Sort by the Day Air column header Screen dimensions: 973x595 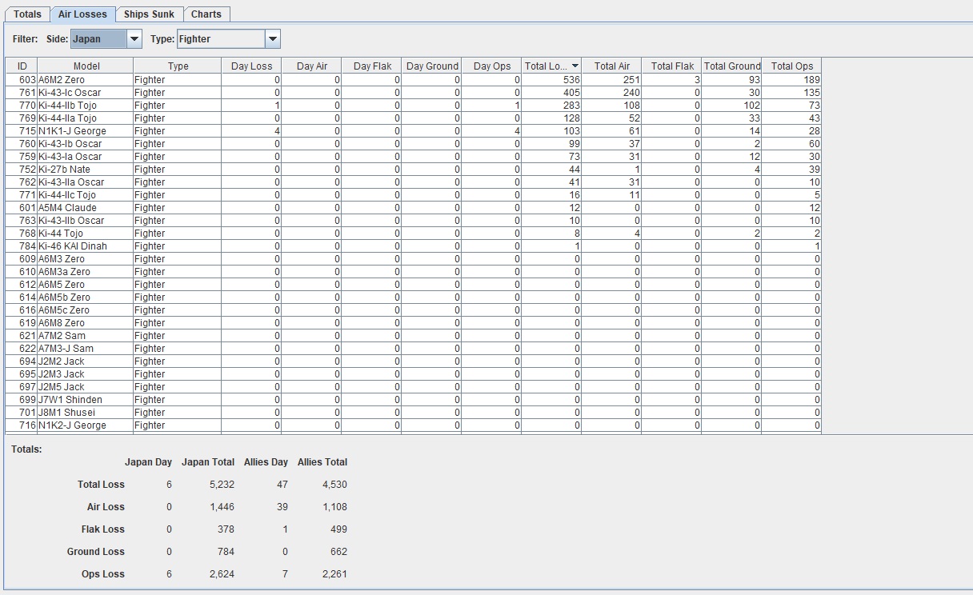pos(311,66)
